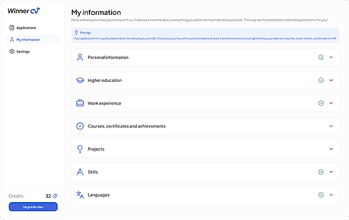
Task: Expand the Personal information section chevron
Action: 331,57
